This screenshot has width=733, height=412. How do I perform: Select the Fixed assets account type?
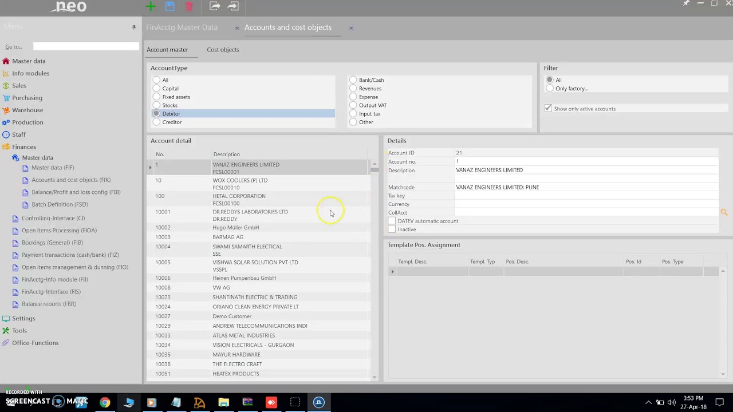[x=156, y=97]
